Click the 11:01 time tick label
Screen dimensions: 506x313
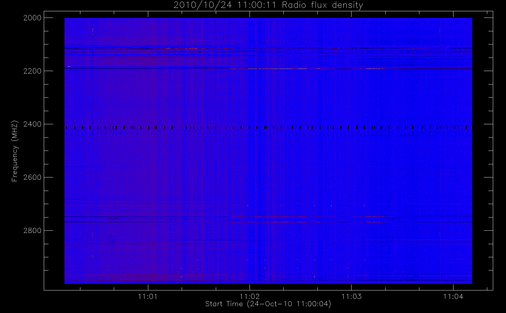(x=148, y=296)
